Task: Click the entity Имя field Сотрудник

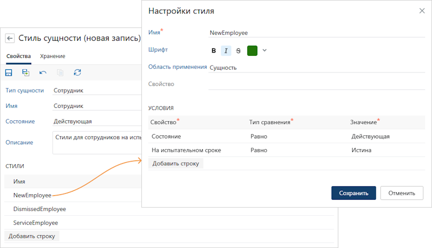Action: [97, 106]
